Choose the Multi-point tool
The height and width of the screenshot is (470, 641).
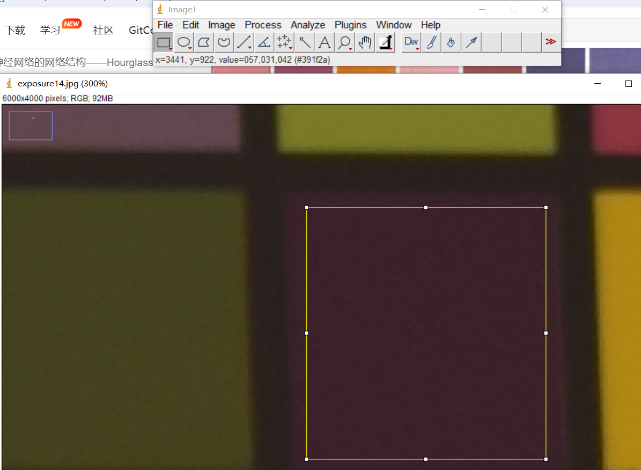click(284, 42)
